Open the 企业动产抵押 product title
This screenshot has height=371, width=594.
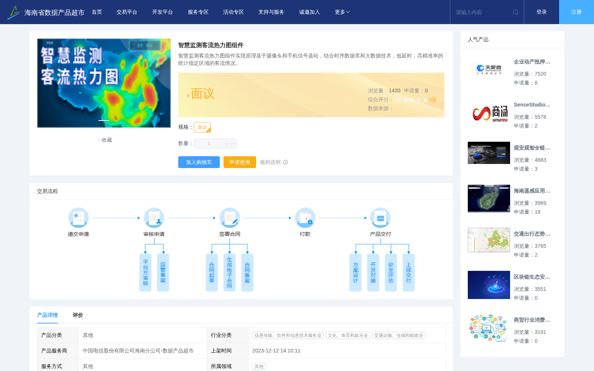click(x=532, y=62)
